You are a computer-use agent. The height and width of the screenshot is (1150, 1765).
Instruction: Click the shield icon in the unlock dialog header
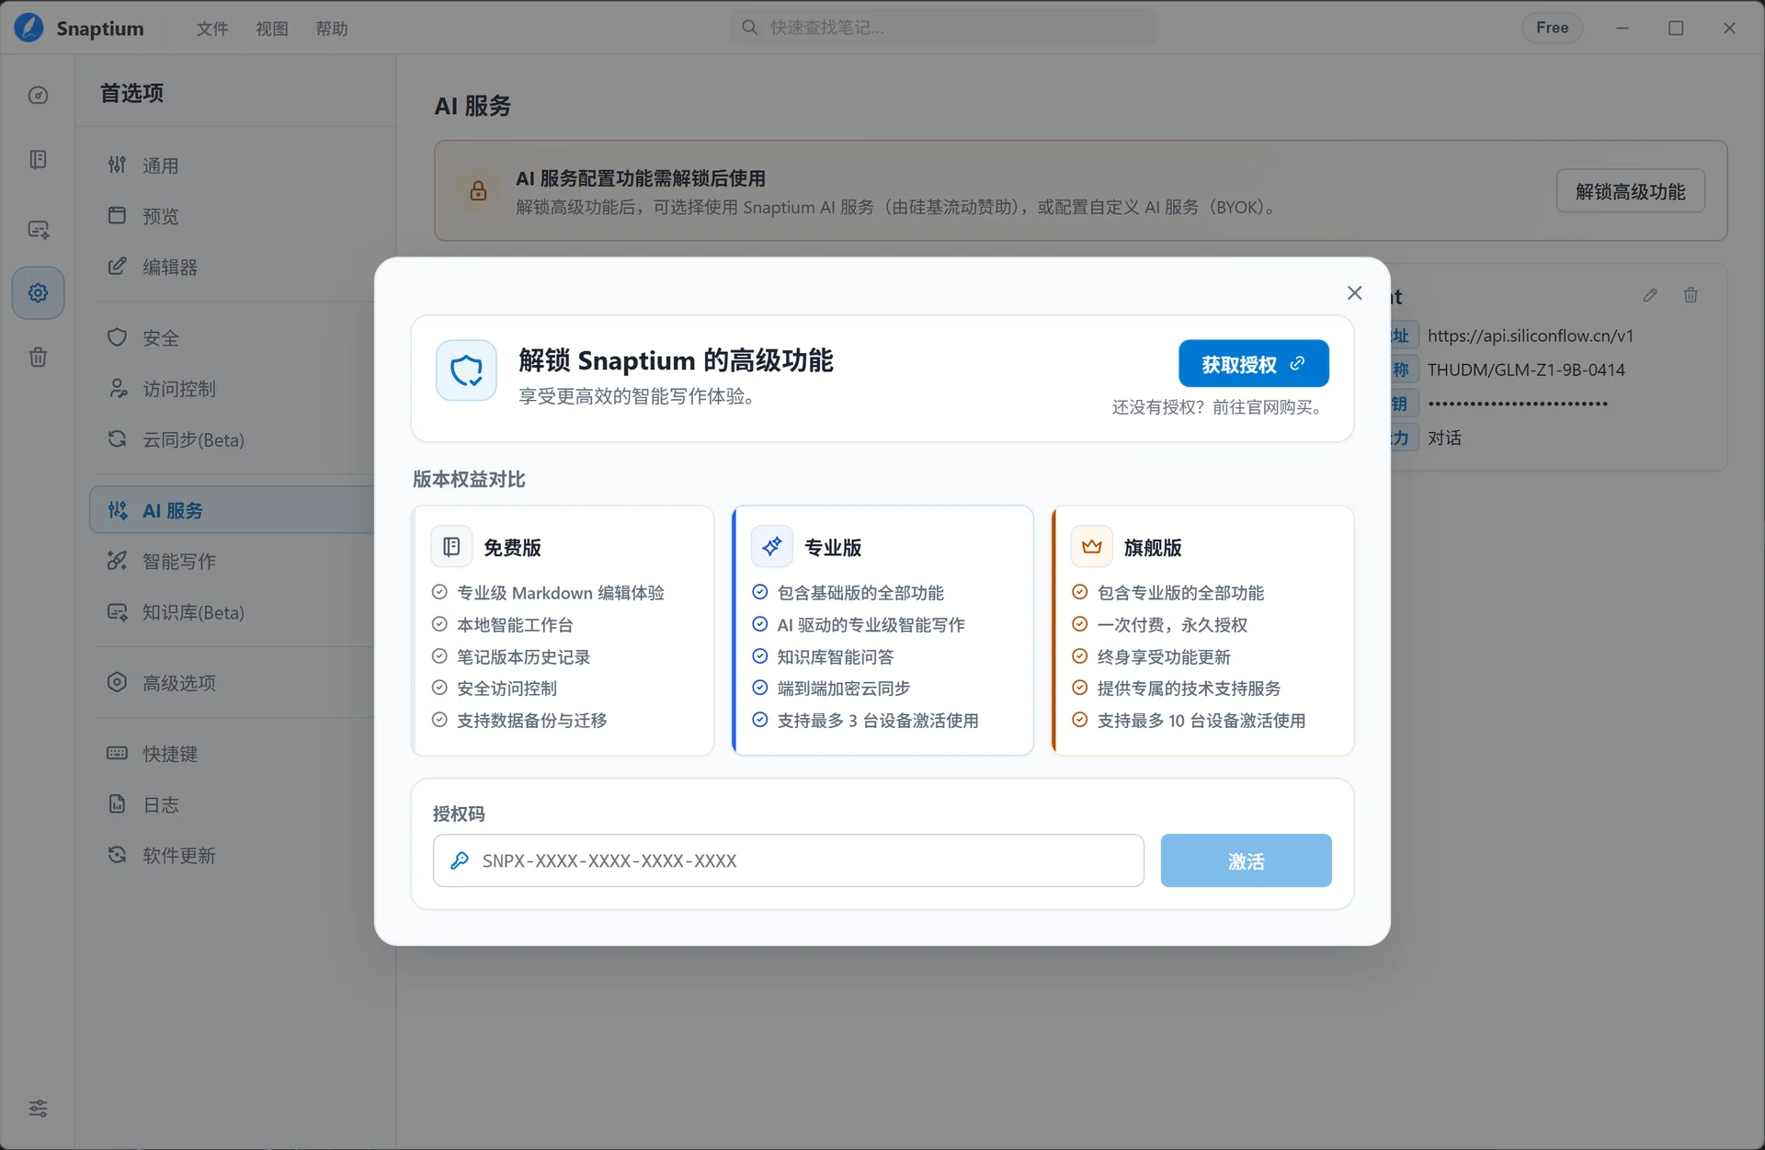click(x=466, y=370)
